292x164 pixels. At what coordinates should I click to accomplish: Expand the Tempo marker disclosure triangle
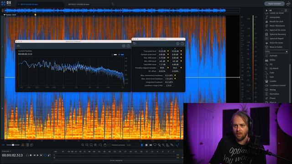coord(5,15)
